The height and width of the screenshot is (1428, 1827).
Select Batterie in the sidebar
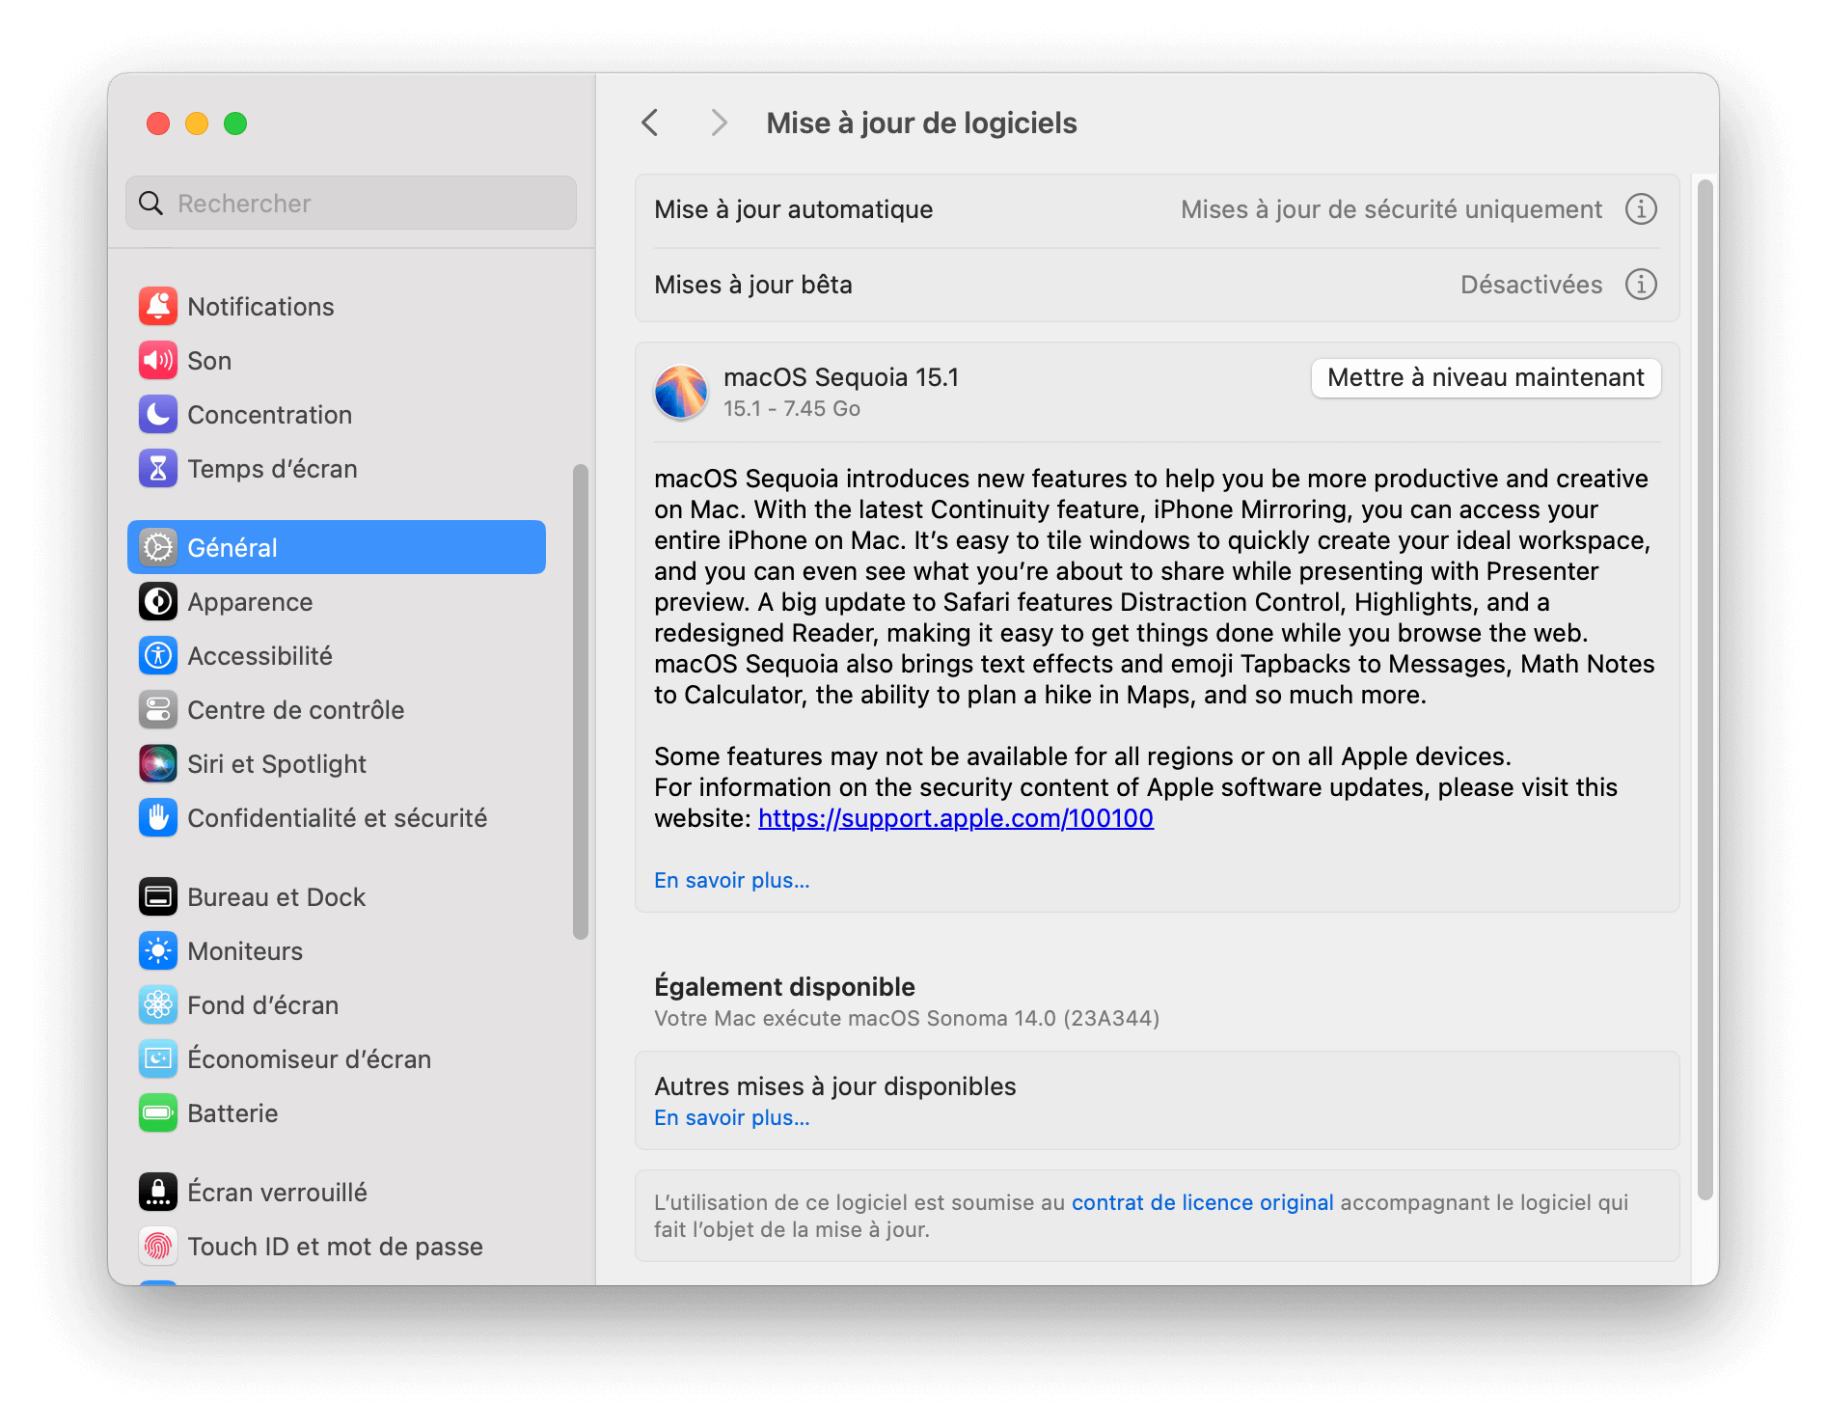coord(337,1112)
